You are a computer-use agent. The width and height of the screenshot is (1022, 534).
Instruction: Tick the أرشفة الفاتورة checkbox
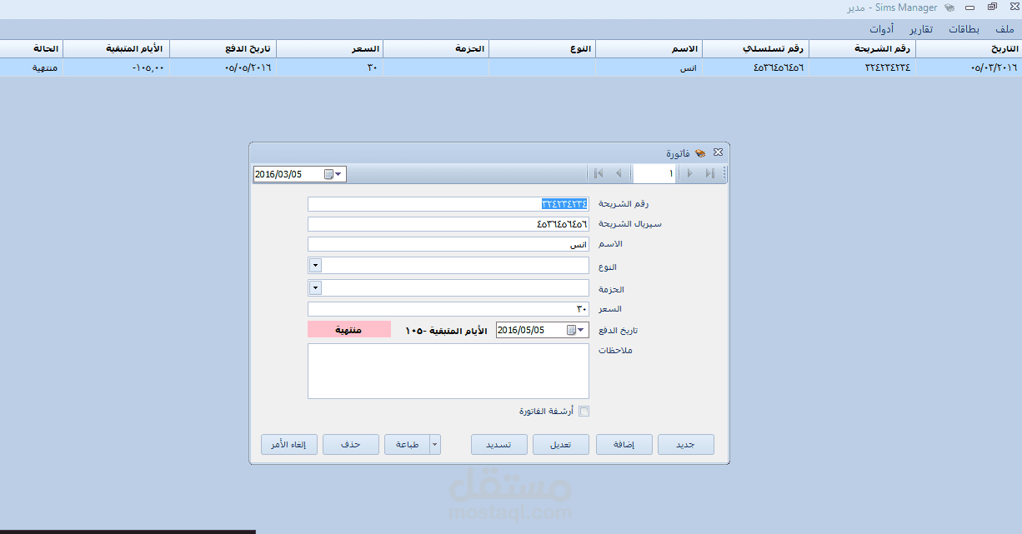(x=584, y=411)
